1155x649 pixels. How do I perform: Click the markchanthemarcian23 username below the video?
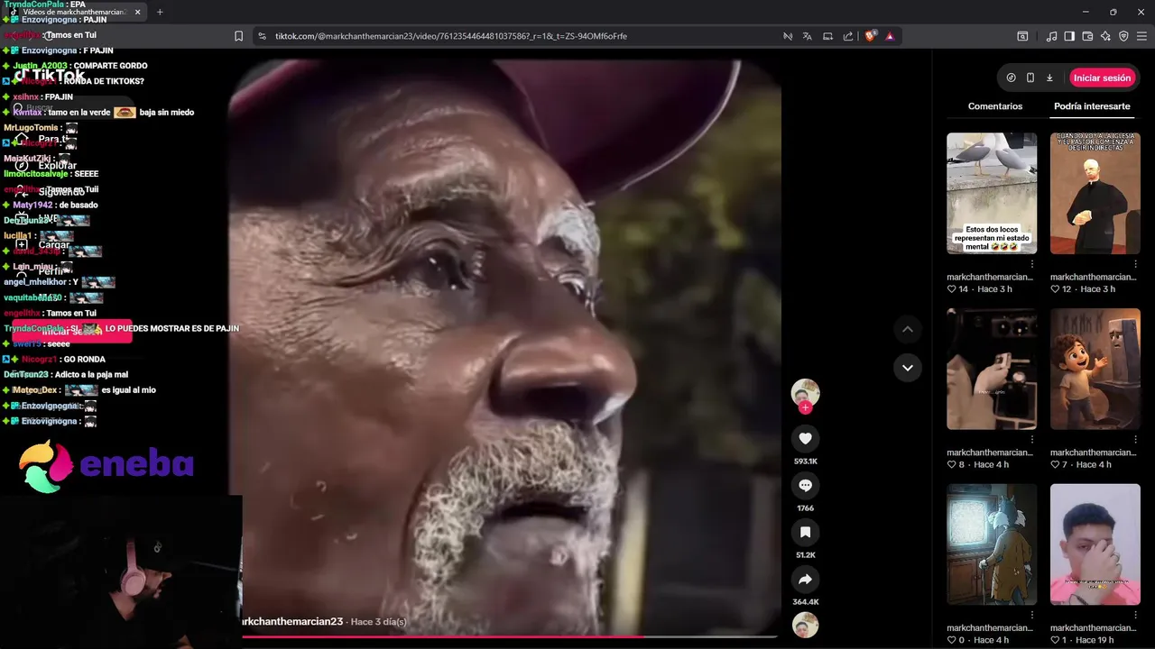pos(292,622)
